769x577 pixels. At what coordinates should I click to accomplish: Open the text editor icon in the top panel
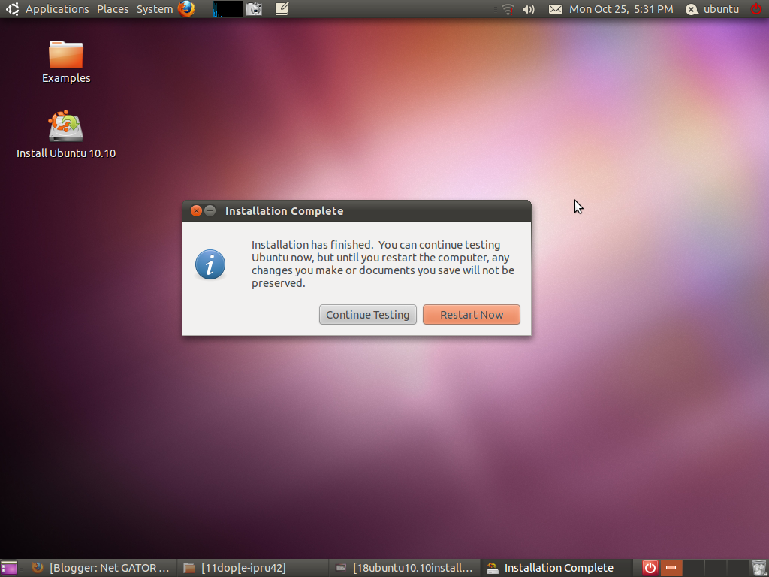280,9
